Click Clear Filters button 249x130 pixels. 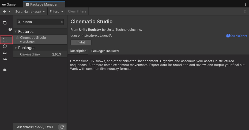(x=77, y=11)
